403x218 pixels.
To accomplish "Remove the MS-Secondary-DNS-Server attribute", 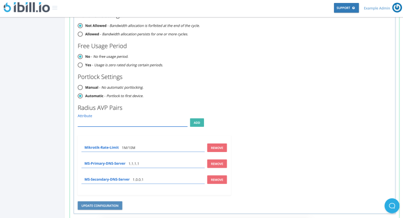I will pyautogui.click(x=217, y=180).
